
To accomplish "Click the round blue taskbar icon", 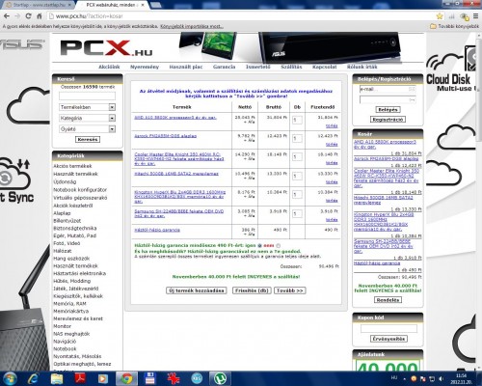I will click(197, 378).
